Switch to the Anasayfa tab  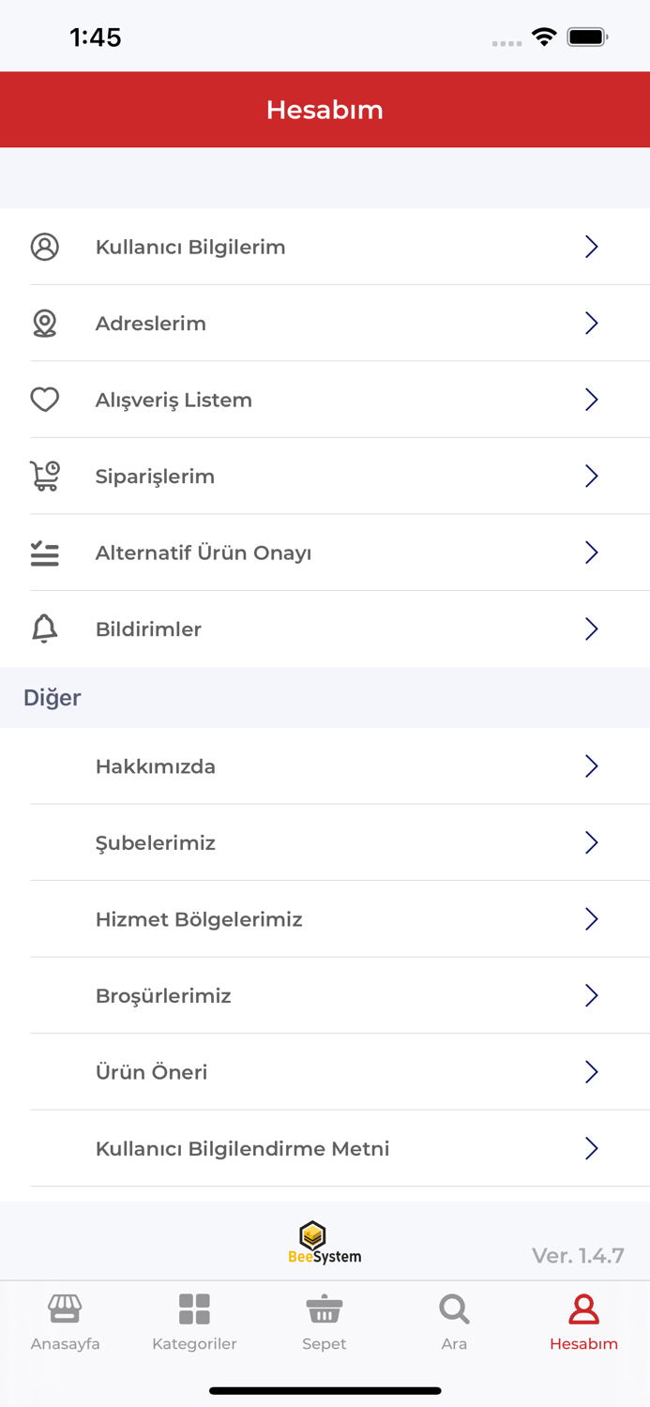(x=65, y=1323)
